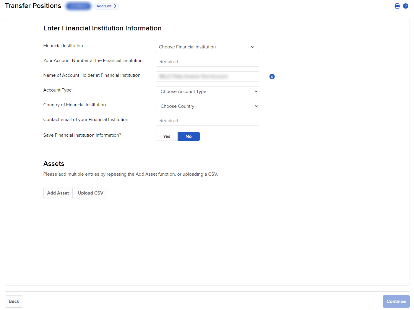This screenshot has height=310, width=414.
Task: Click the Add Asset button
Action: pyautogui.click(x=58, y=193)
